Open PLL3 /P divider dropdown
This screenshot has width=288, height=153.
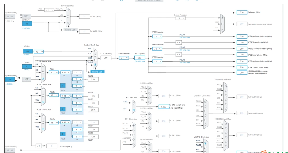tap(77, 137)
